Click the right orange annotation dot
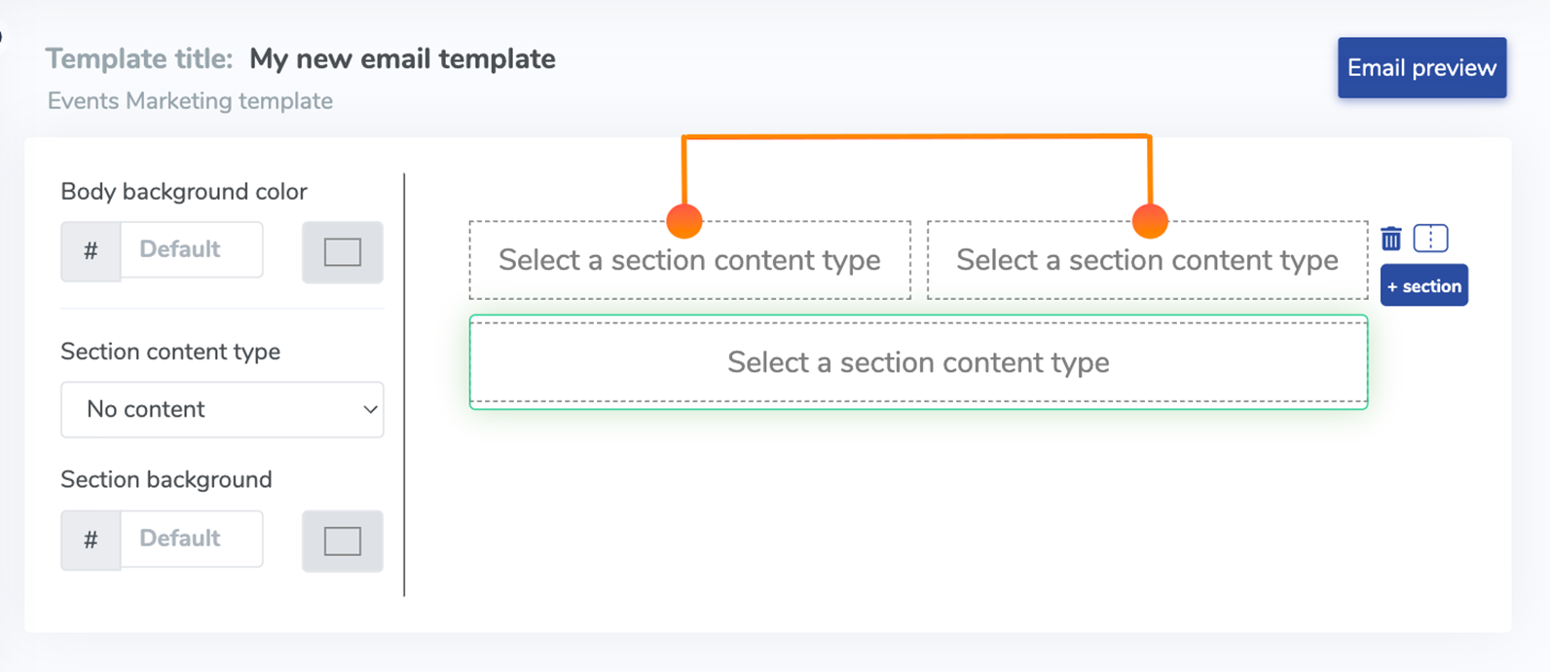This screenshot has width=1550, height=672. pos(1150,221)
